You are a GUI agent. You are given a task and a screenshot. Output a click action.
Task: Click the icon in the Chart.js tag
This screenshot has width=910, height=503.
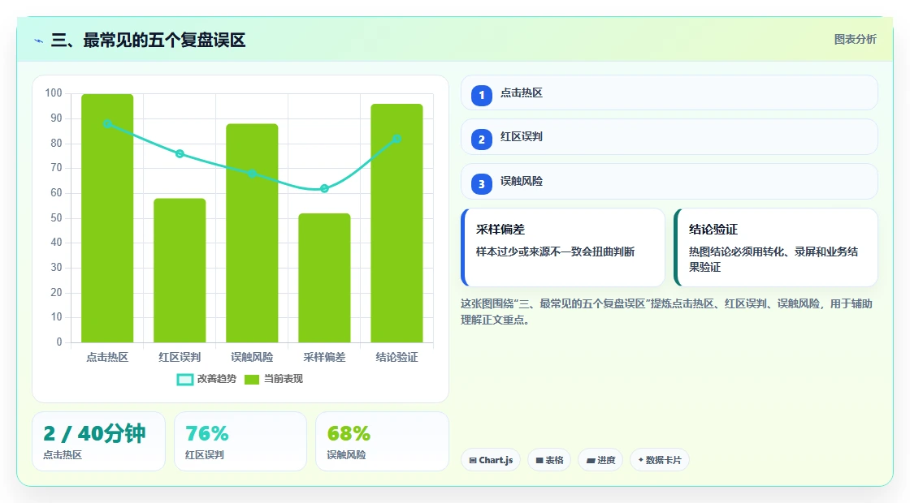473,461
